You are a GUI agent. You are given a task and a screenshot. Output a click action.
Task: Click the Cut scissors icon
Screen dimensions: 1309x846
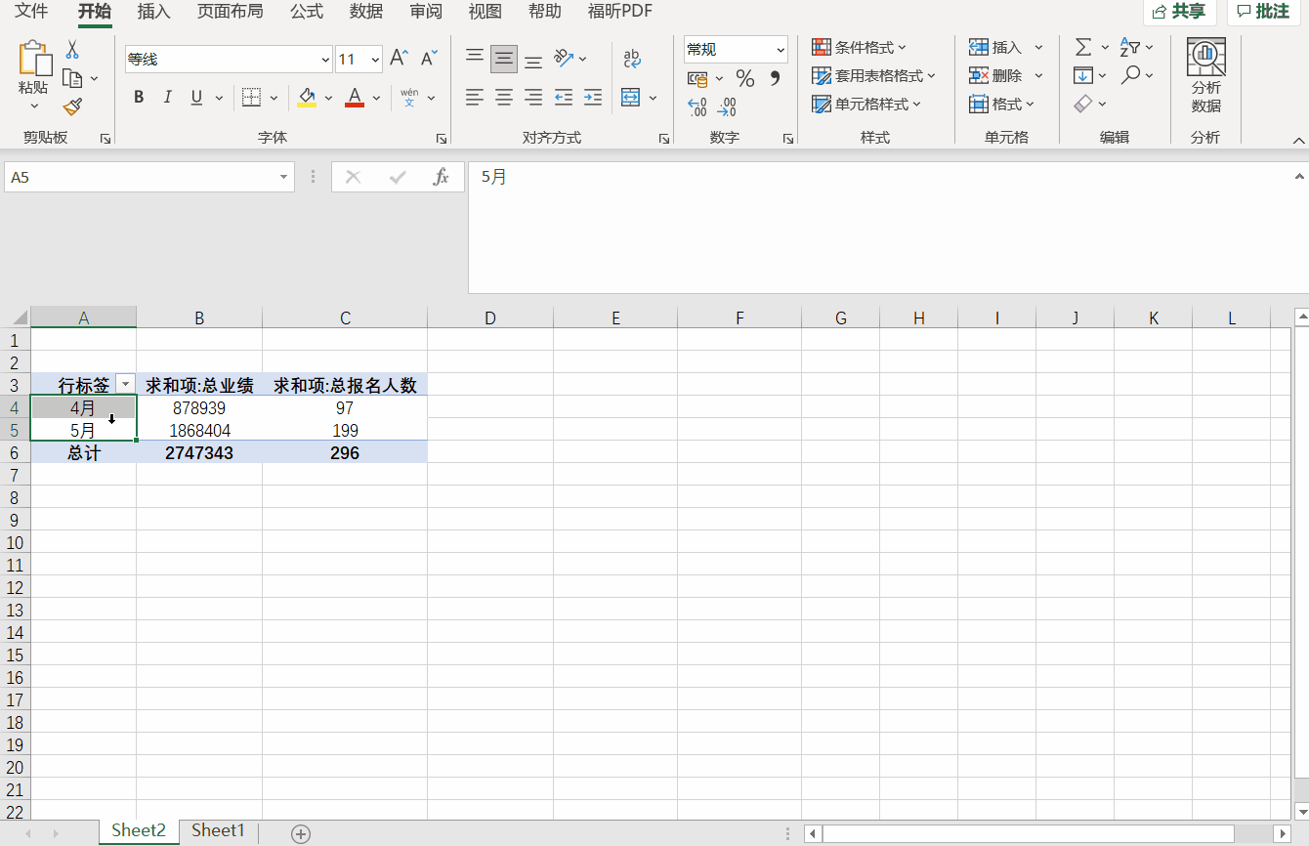click(x=72, y=50)
